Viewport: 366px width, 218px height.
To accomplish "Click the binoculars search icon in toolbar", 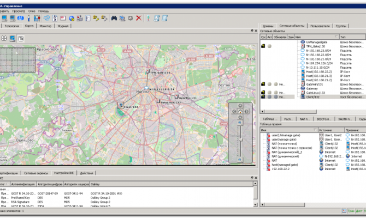I will pyautogui.click(x=114, y=17).
